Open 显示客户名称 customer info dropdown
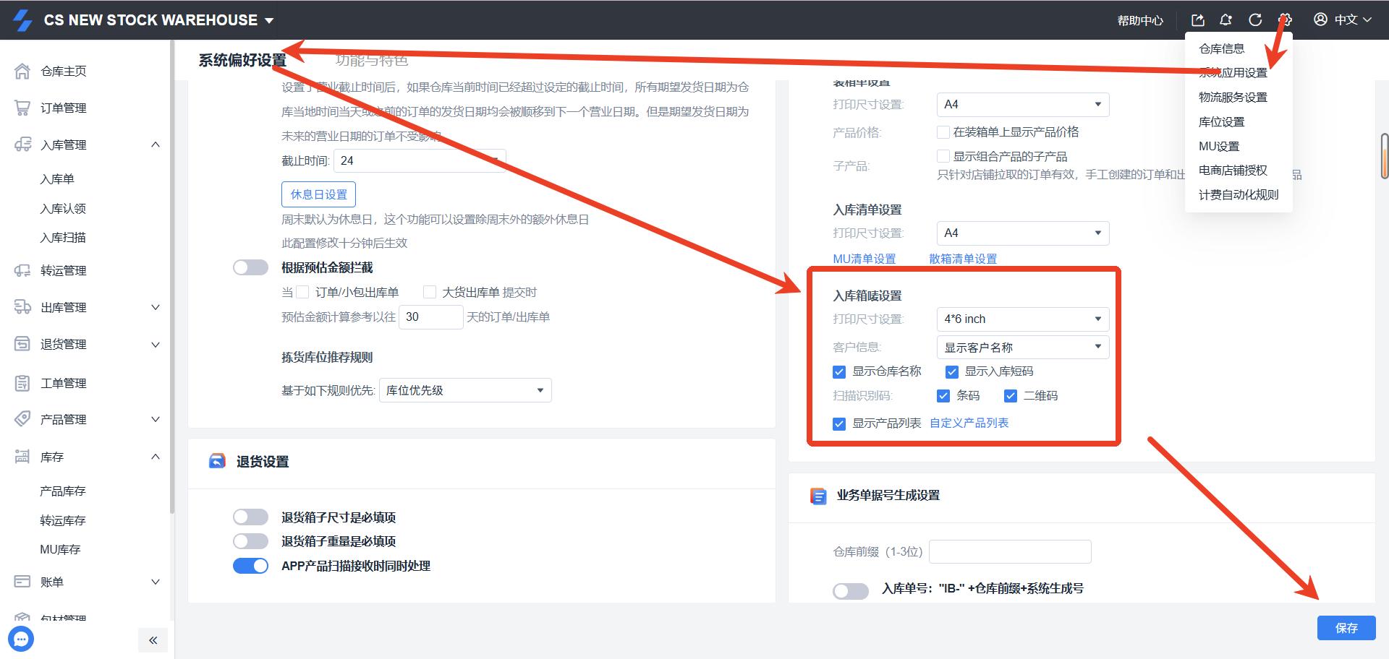1389x659 pixels. 1021,348
